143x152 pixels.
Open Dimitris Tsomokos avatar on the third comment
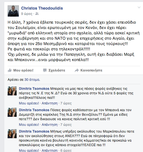[x=12, y=134]
